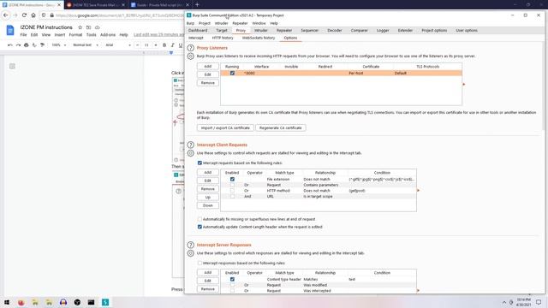548x308 pixels.
Task: Open Proxy Listeners help question-mark icon
Action: pos(190,48)
